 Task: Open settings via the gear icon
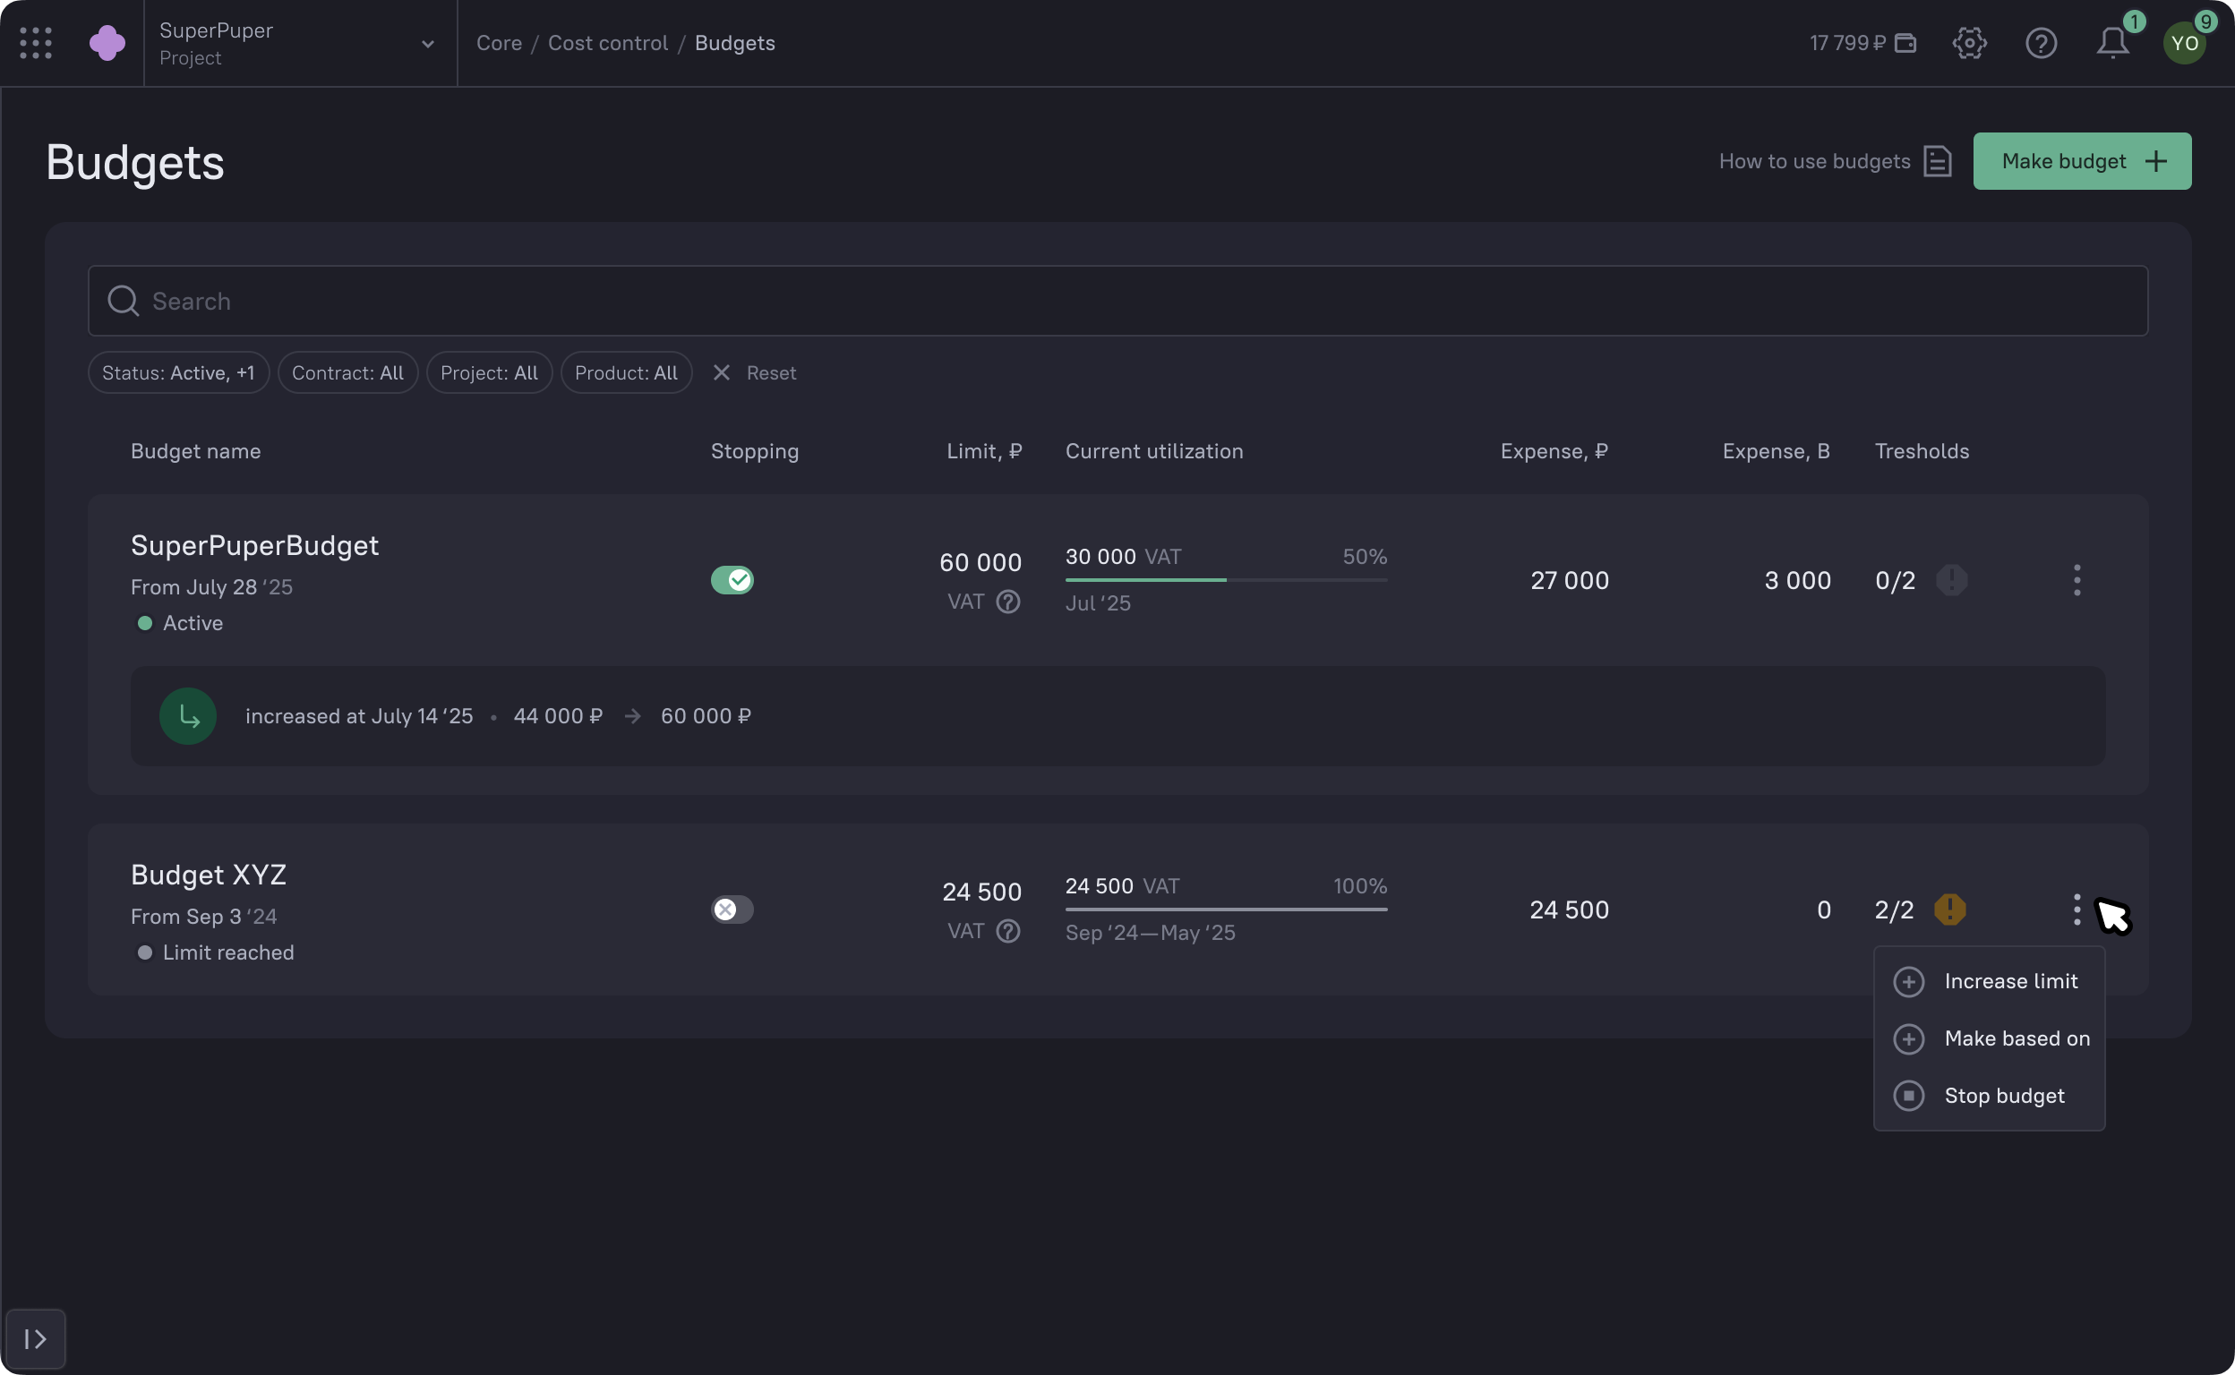1969,43
